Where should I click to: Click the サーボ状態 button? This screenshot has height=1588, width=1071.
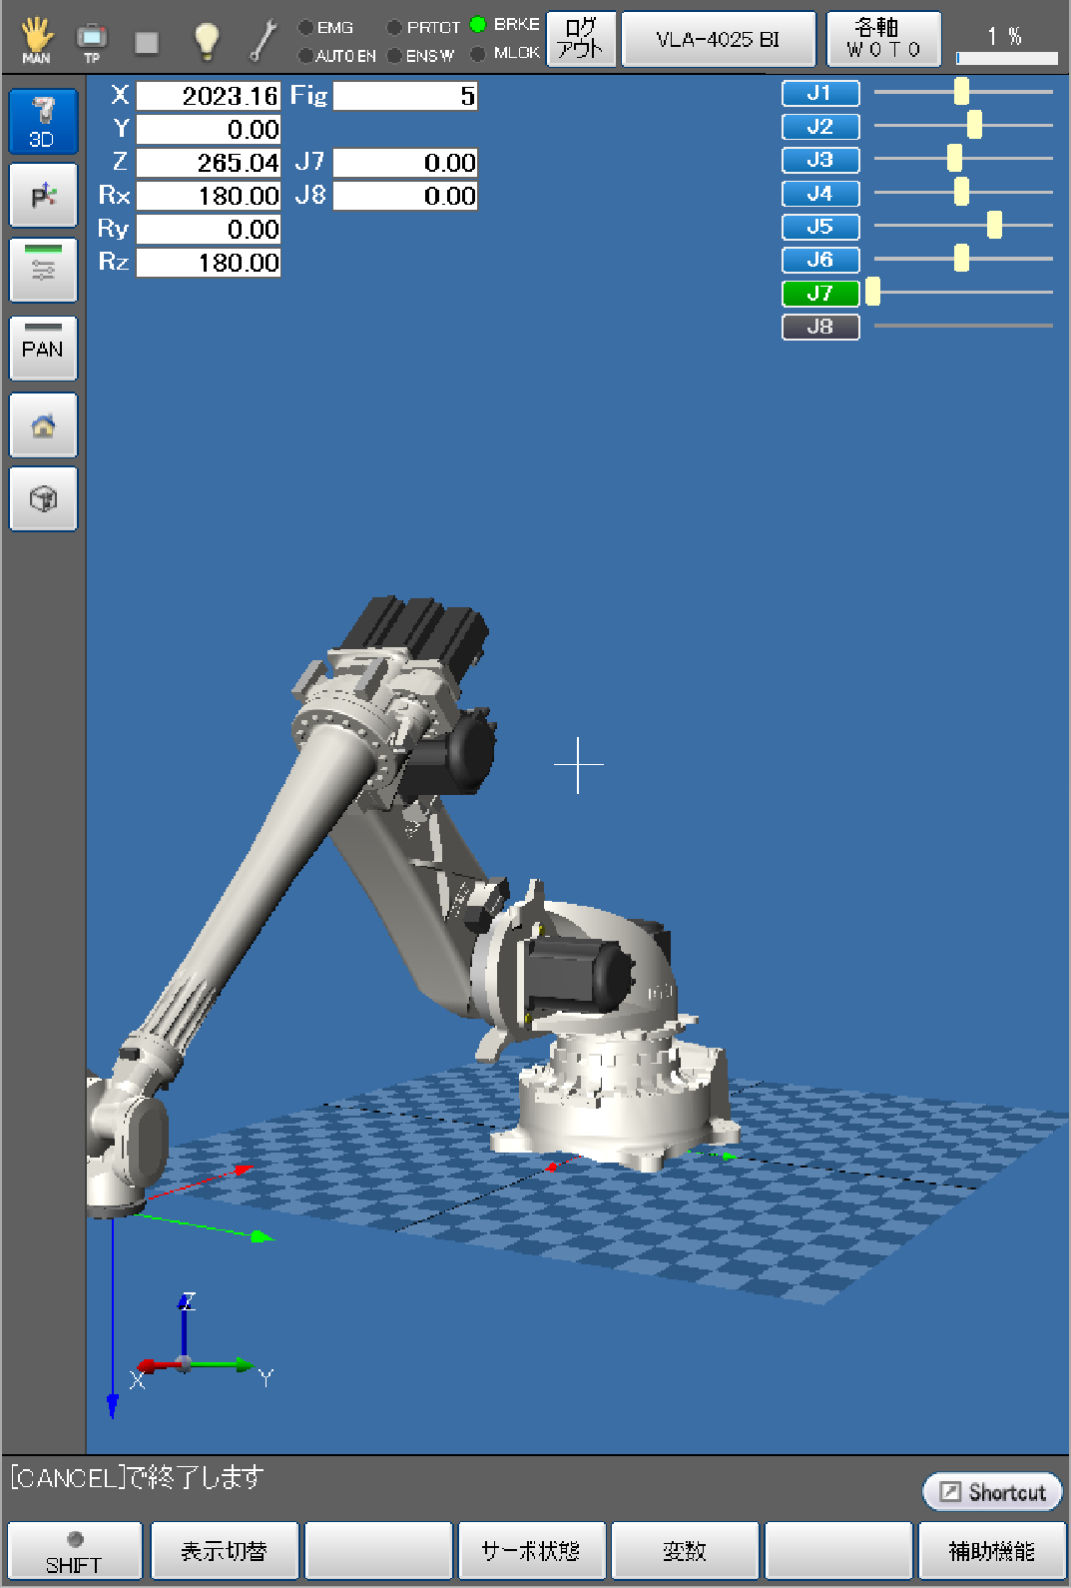(x=531, y=1551)
